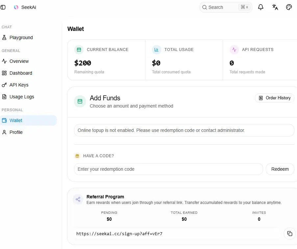Click the redemption code input field

tap(168, 169)
